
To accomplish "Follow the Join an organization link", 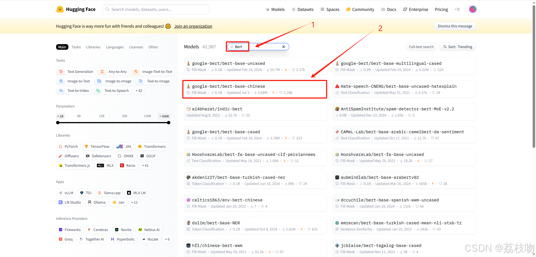I will point(193,26).
